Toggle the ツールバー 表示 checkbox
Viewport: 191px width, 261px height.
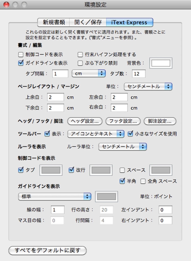47,134
